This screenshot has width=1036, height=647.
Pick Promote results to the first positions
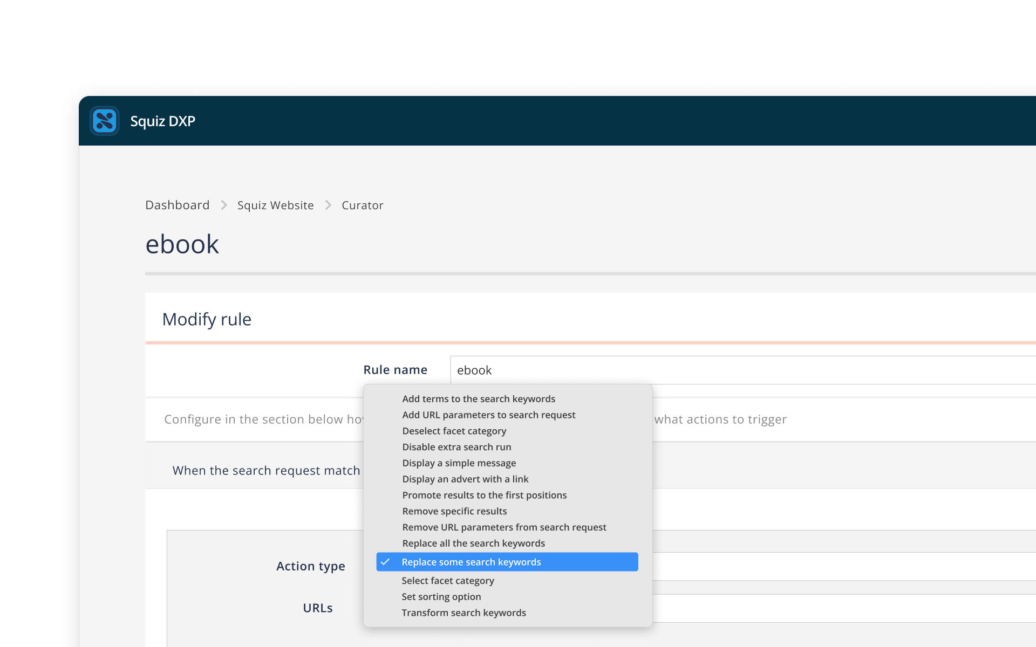tap(484, 495)
